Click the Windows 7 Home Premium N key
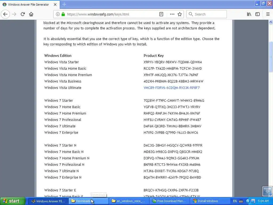 click(x=171, y=158)
